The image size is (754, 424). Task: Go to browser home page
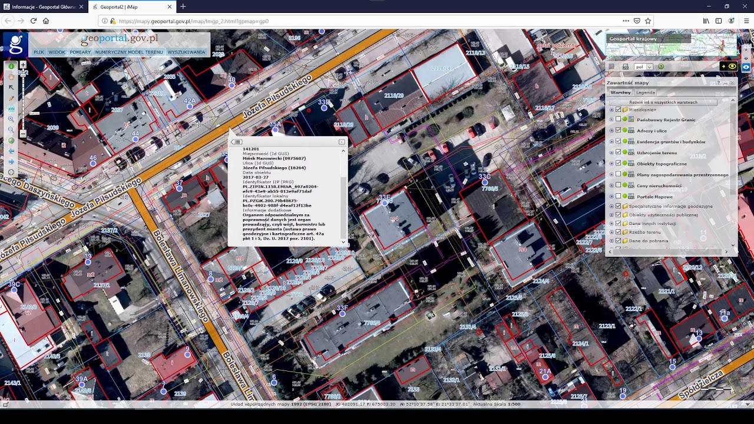click(x=46, y=21)
